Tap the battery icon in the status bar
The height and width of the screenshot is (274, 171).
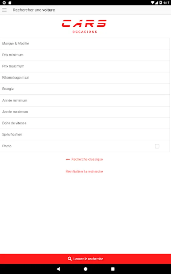[161, 3]
